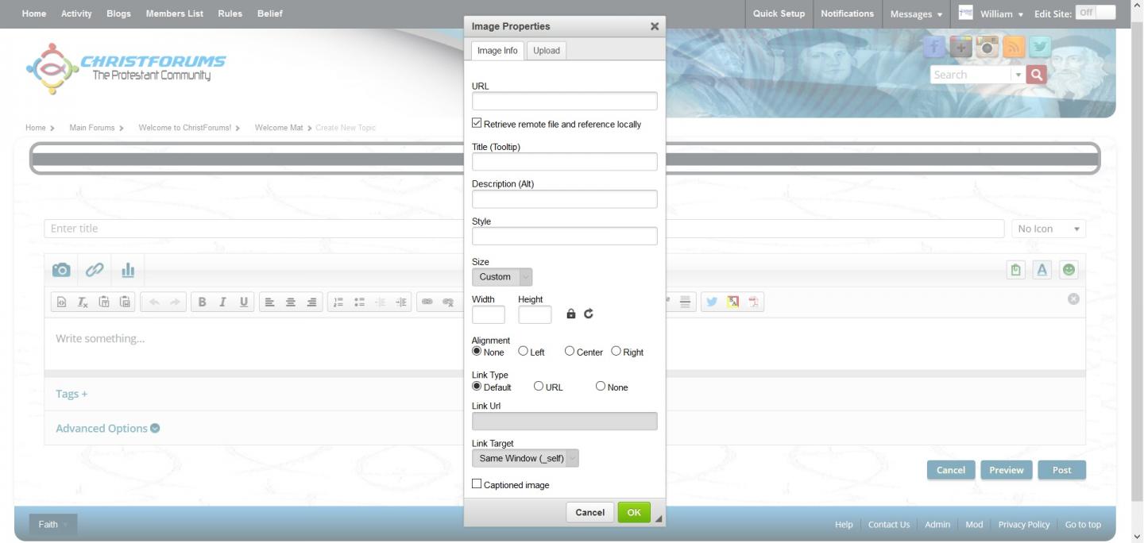Click the green OK button
Image resolution: width=1144 pixels, height=543 pixels.
(634, 512)
